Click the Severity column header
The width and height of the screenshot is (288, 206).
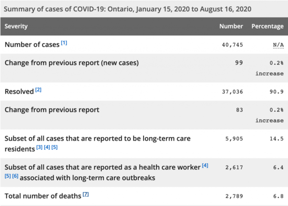pyautogui.click(x=16, y=26)
